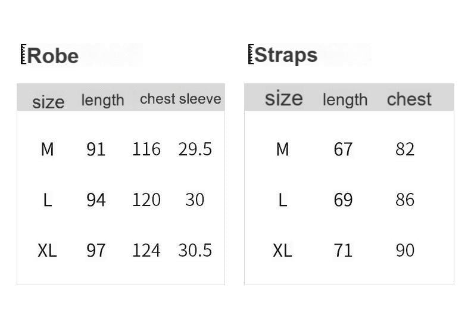The image size is (471, 309).
Task: Click the Robe chest value 116
Action: click(146, 149)
